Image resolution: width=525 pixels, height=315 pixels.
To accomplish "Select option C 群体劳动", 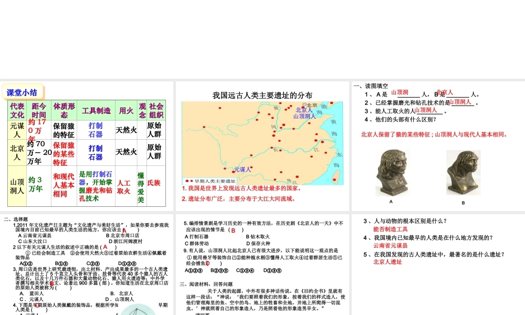I will pos(196,244).
